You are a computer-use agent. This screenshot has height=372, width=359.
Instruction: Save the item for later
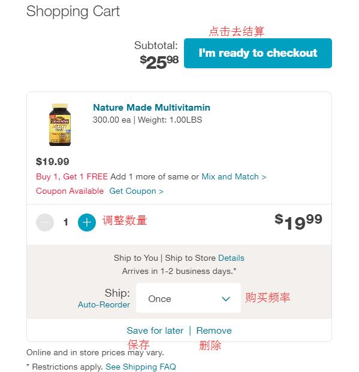point(155,331)
